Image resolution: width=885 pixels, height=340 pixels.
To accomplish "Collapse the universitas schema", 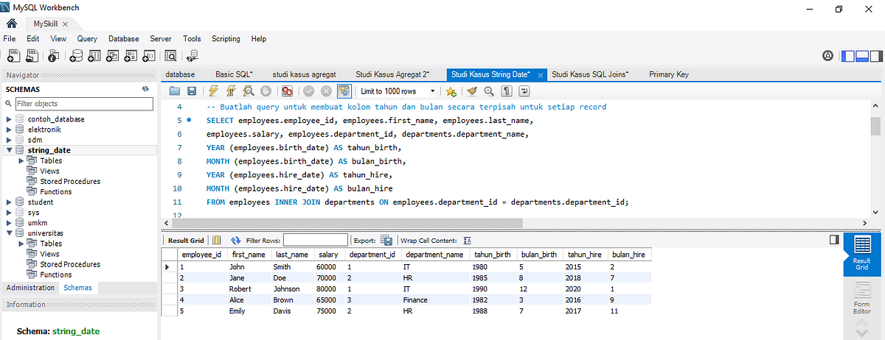I will coord(10,233).
